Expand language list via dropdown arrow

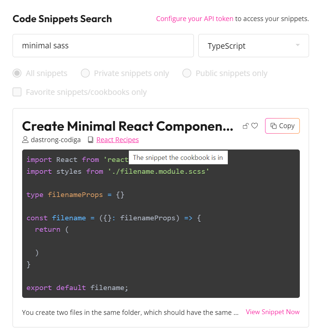coord(298,45)
